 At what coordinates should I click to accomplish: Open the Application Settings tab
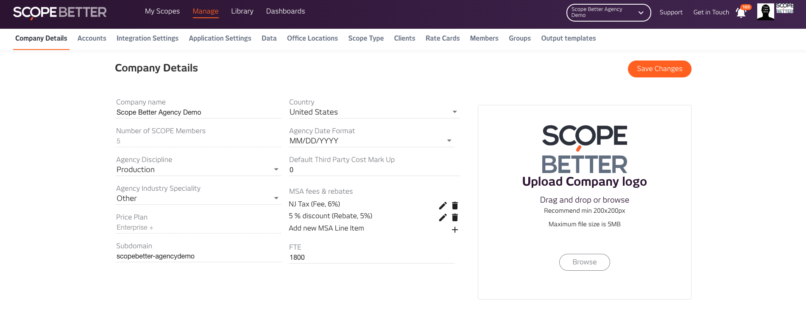[220, 38]
